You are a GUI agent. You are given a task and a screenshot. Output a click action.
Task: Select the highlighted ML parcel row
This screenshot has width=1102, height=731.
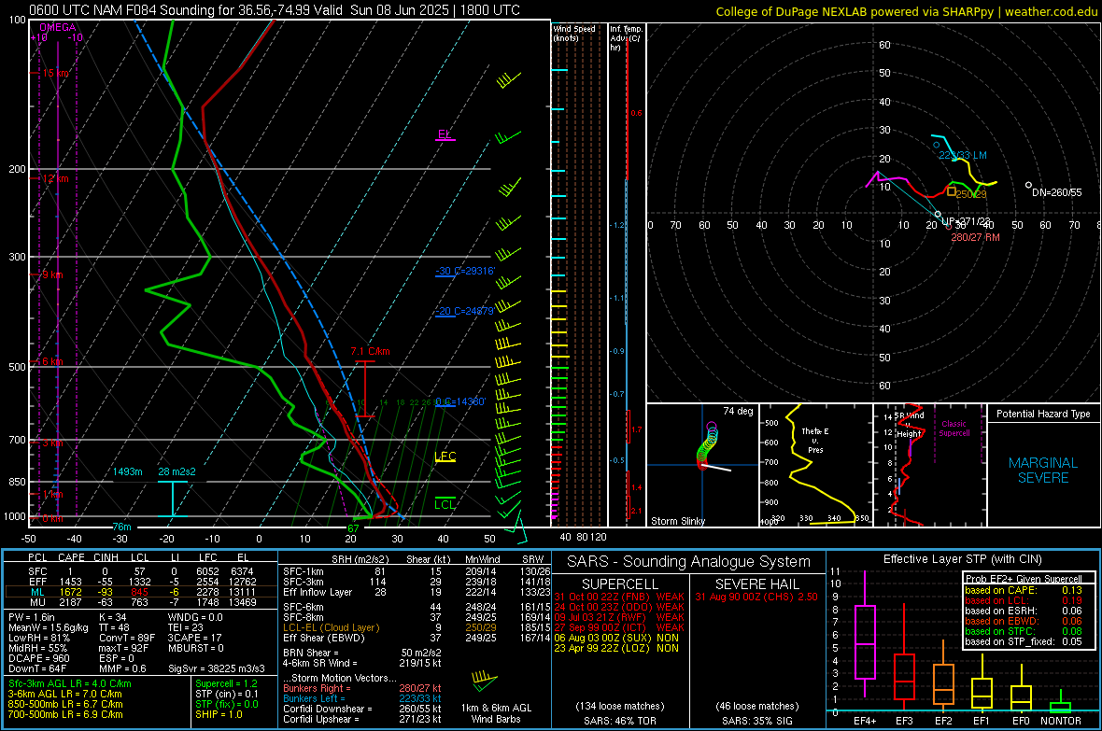coord(141,592)
